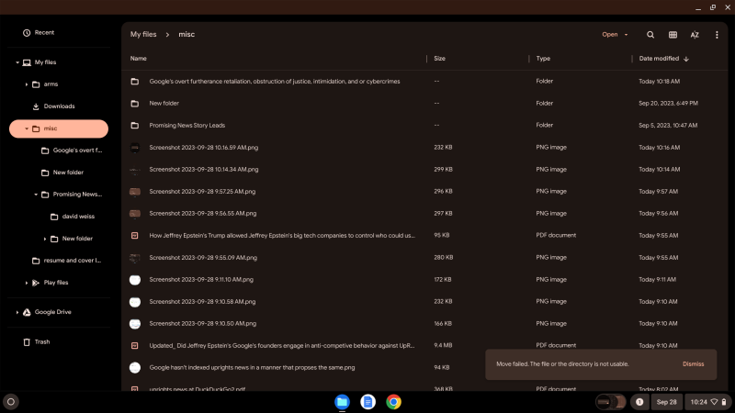Sort by Date modified column header

point(659,59)
